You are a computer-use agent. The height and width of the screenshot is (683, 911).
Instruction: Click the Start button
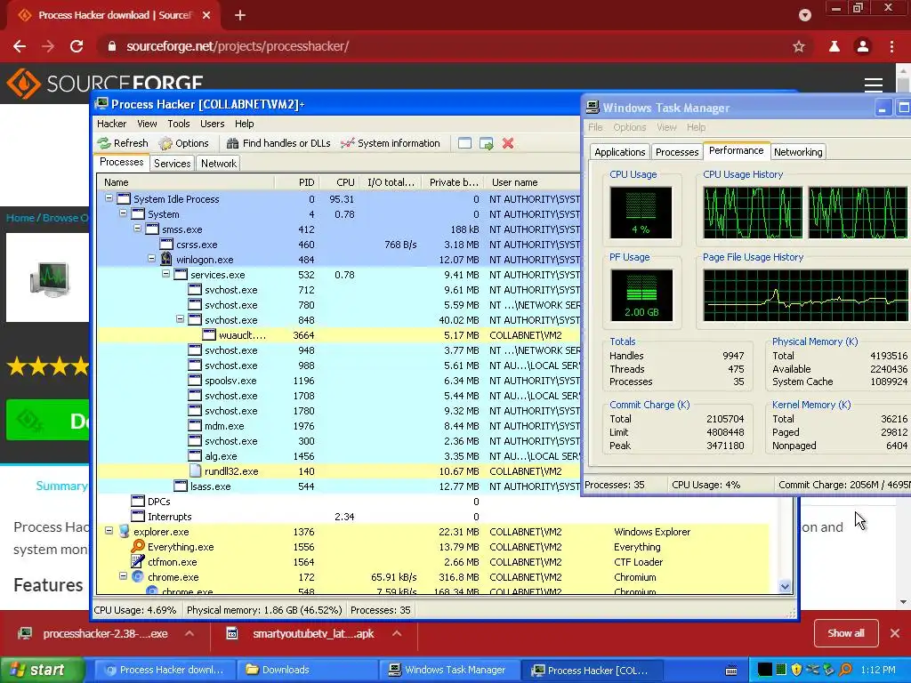42,670
